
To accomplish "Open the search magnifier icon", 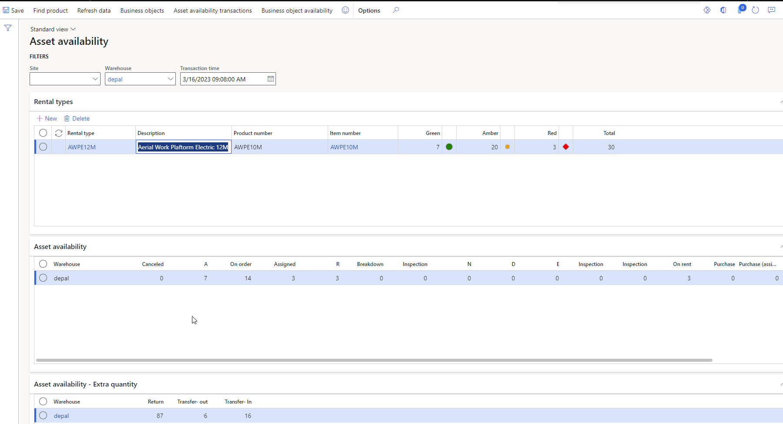I will (396, 10).
